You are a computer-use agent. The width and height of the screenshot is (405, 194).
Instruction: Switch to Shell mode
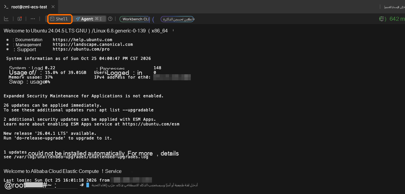[x=60, y=19]
